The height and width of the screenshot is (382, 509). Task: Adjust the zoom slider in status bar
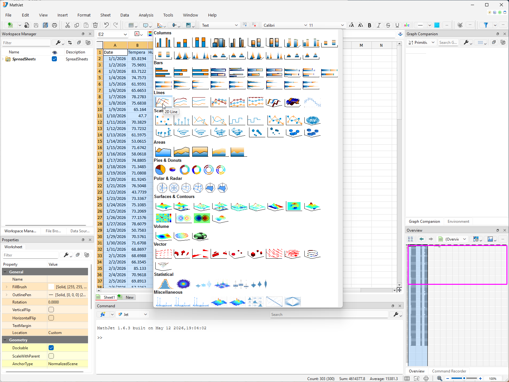point(464,379)
